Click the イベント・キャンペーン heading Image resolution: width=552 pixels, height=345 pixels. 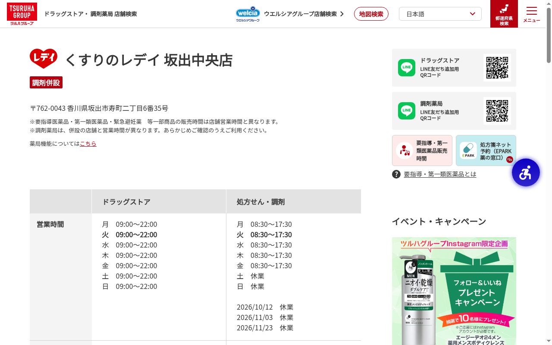439,222
